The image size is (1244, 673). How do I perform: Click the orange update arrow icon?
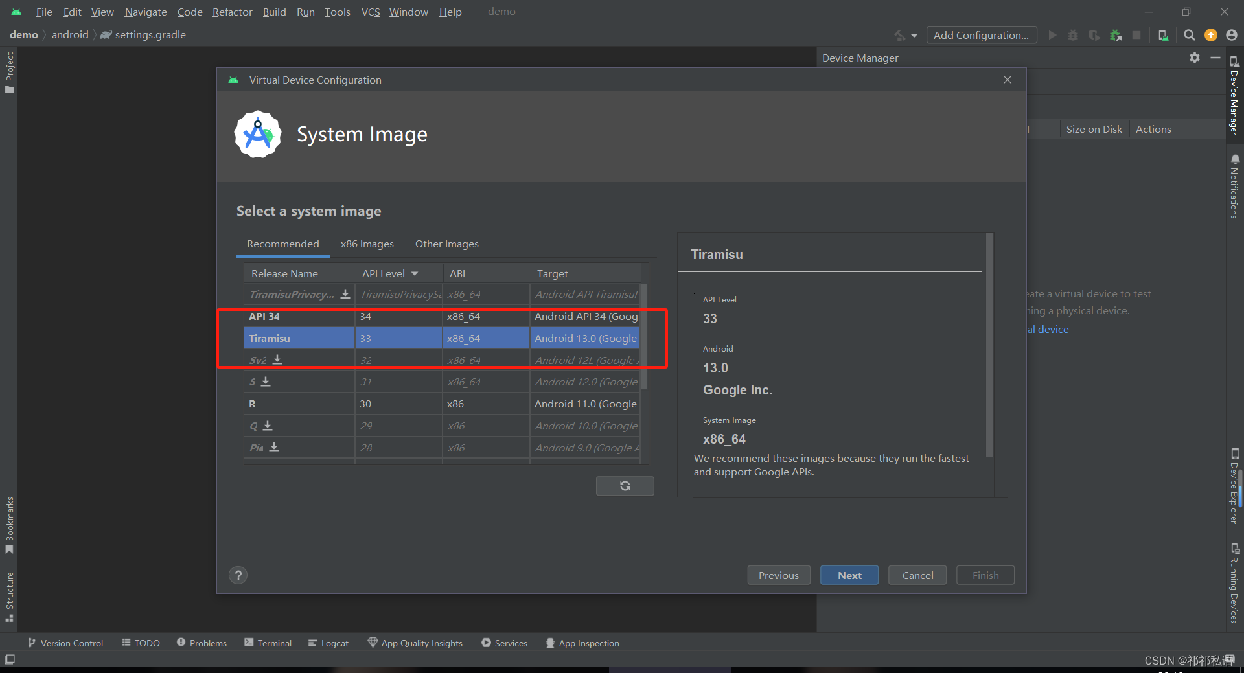pos(1210,35)
